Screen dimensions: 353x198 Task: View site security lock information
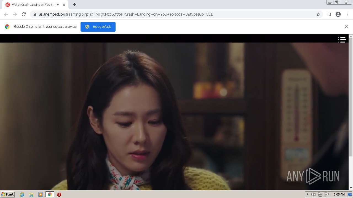point(34,14)
